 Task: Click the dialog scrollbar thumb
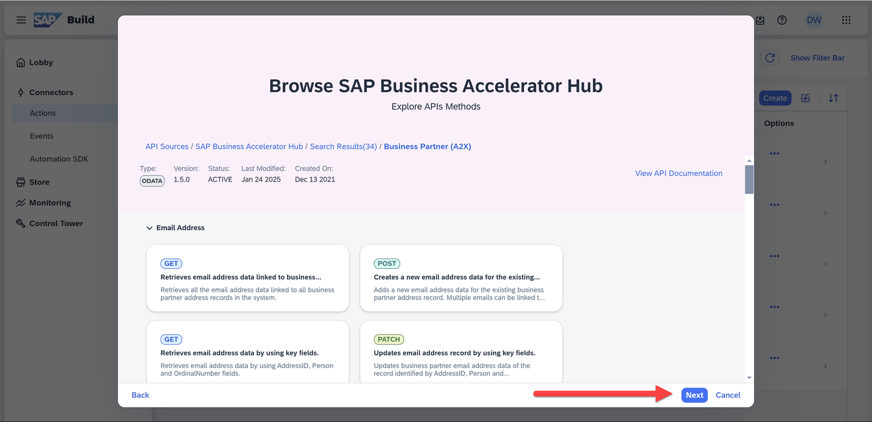(x=749, y=179)
